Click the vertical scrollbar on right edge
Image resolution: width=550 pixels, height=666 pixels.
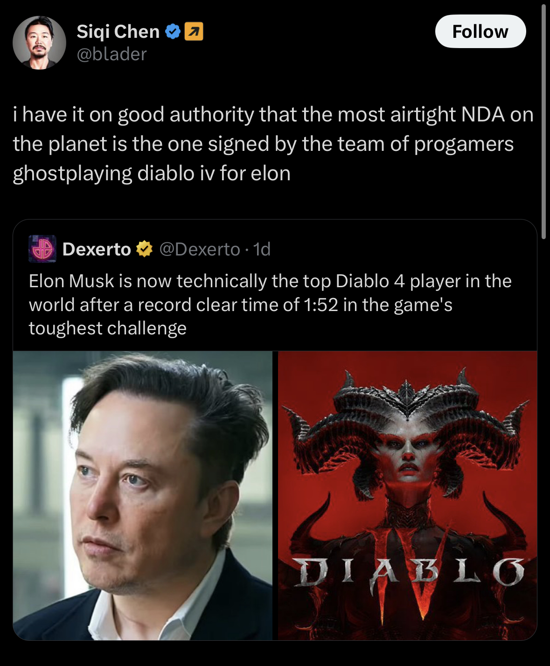tap(543, 121)
